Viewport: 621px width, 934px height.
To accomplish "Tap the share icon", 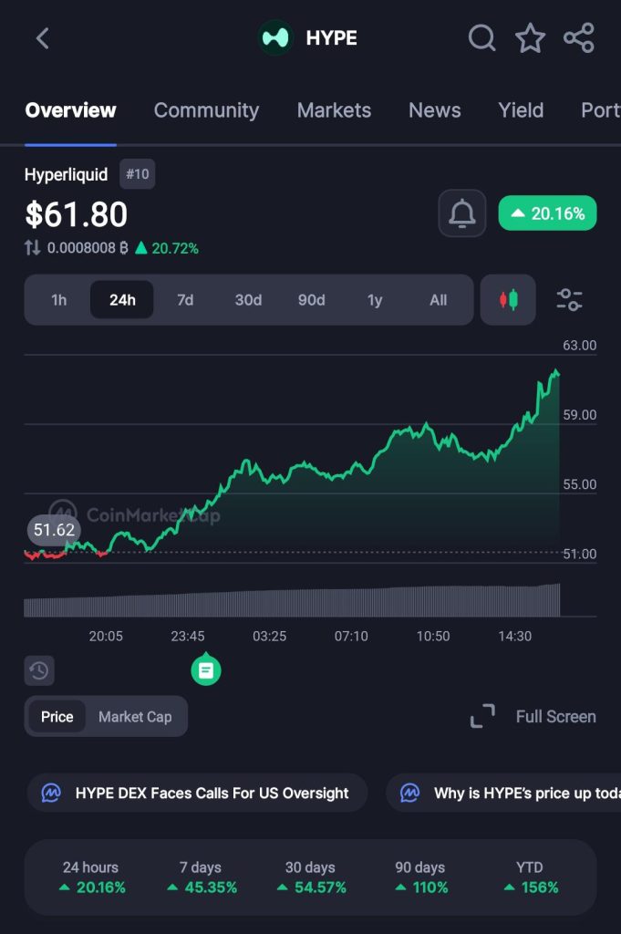I will click(x=579, y=38).
